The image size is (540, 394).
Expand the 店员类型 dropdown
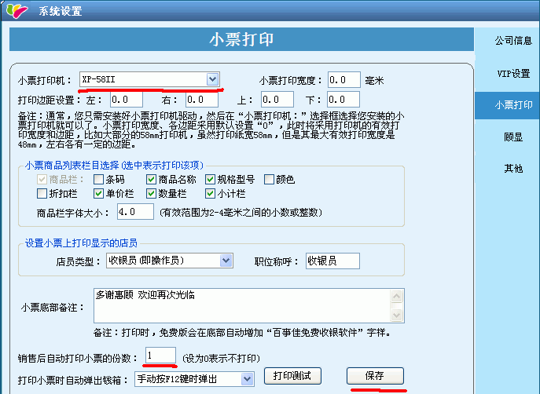(226, 261)
